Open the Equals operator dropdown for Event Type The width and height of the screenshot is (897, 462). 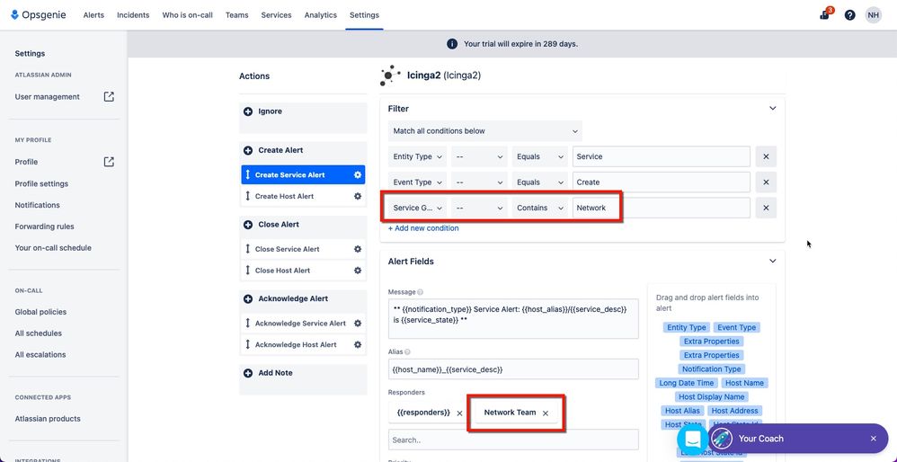(x=539, y=182)
